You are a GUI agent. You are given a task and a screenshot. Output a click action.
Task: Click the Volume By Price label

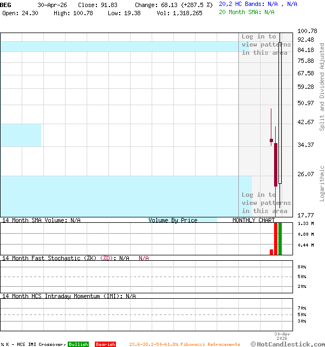click(x=173, y=220)
